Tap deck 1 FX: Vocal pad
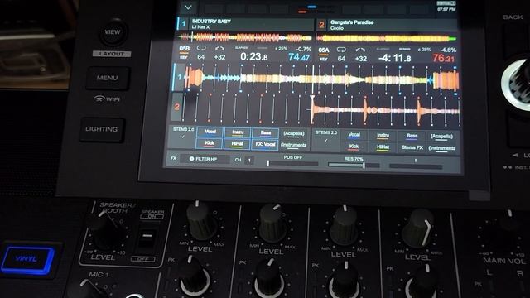Viewport: 530px width, 298px height. [x=265, y=145]
